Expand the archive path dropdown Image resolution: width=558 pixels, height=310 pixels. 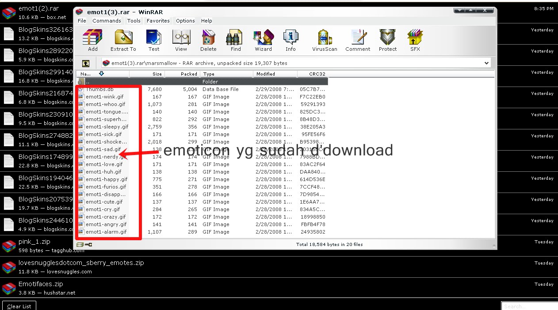pos(487,63)
